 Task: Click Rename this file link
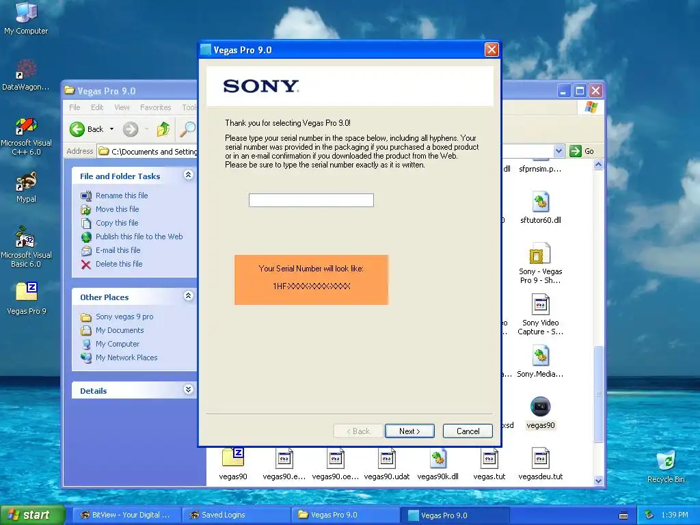point(122,196)
